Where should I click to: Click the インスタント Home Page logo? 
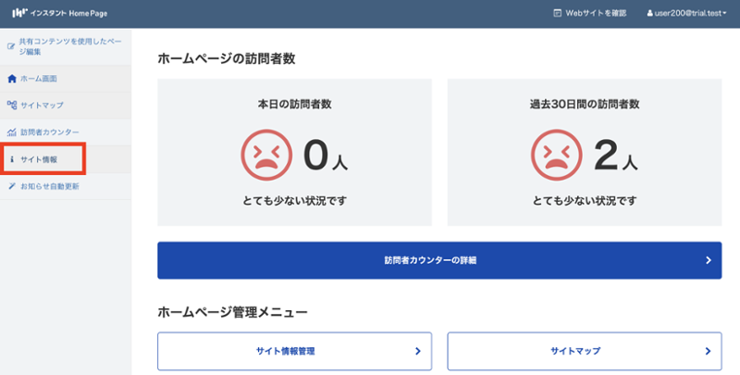click(55, 13)
